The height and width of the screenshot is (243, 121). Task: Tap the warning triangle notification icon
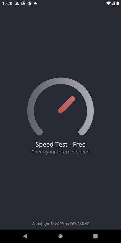pyautogui.click(x=17, y=3)
